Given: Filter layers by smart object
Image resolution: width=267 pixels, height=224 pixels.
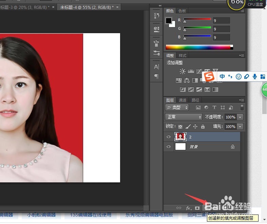Looking at the screenshot, I should [231, 107].
